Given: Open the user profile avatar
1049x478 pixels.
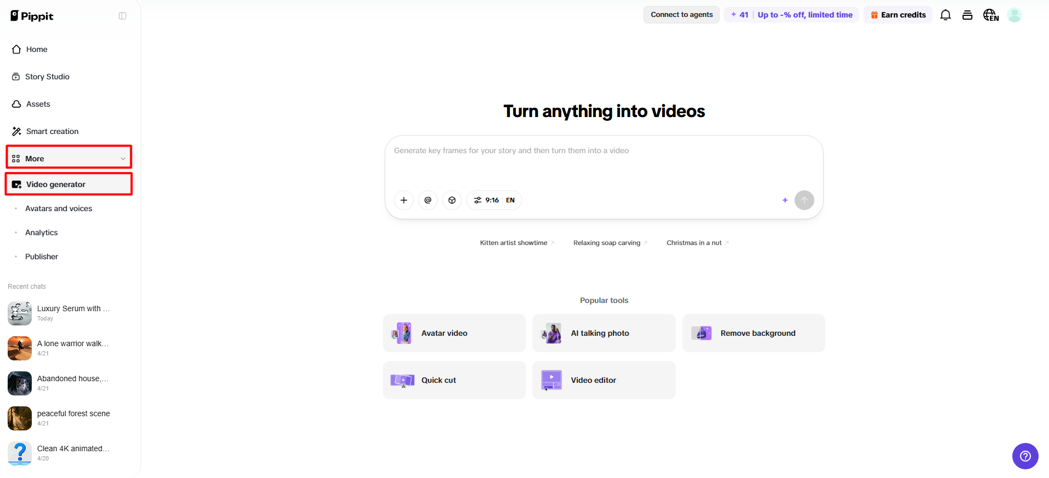Looking at the screenshot, I should tap(1015, 15).
